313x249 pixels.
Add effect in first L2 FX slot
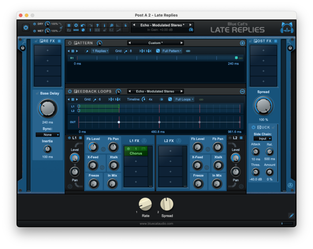click(x=170, y=151)
